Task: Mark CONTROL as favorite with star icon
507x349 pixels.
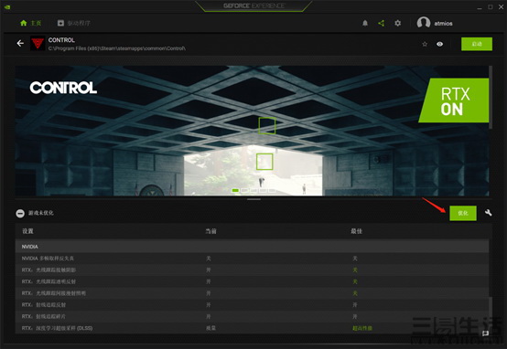Action: point(425,44)
